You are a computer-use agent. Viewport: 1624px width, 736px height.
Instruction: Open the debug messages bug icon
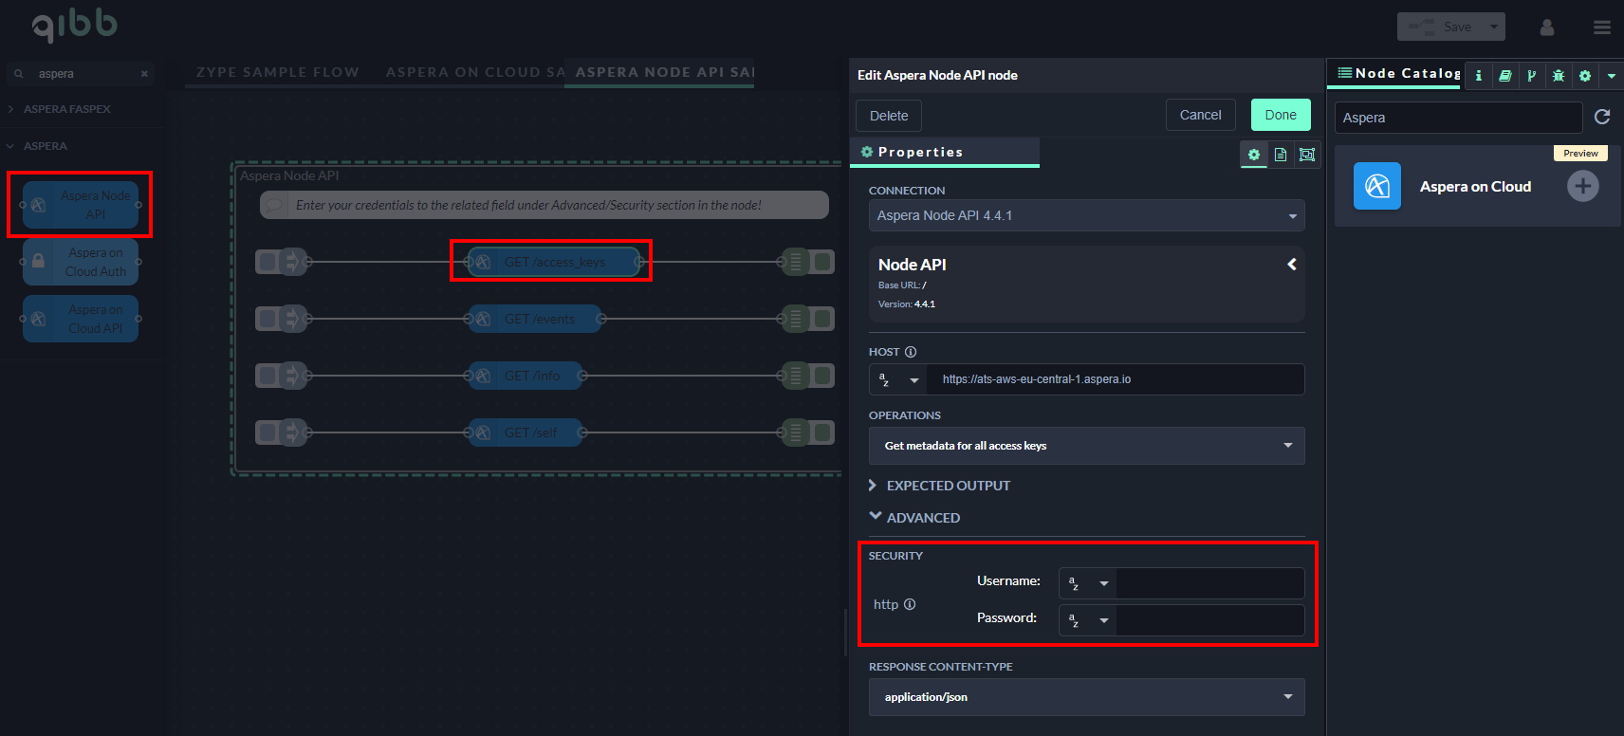pos(1558,76)
